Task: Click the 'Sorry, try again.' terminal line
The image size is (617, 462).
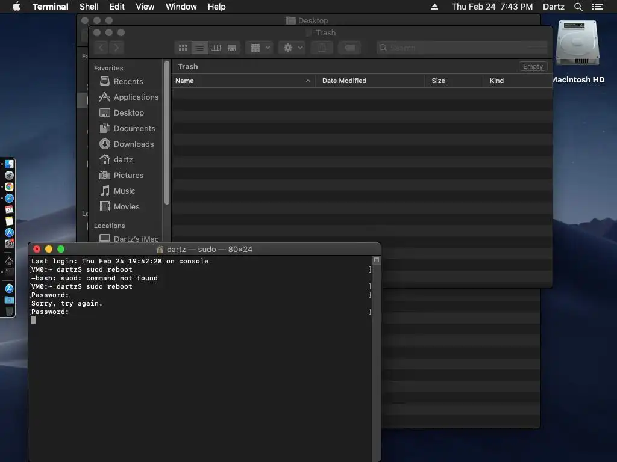Action: tap(67, 303)
